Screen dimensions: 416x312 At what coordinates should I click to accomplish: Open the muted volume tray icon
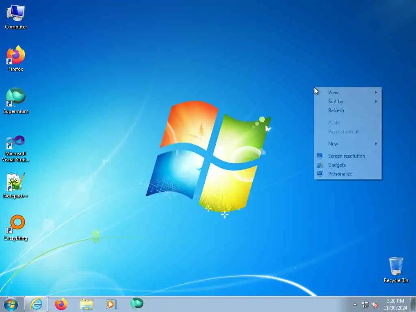coord(375,305)
